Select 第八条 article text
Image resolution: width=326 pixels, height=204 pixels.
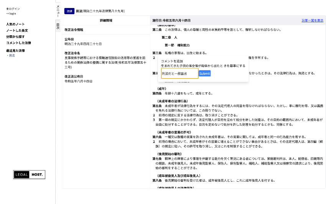(214, 180)
